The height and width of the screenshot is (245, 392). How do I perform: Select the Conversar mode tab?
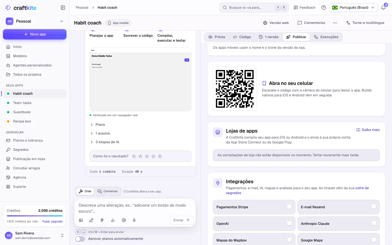pos(108,191)
